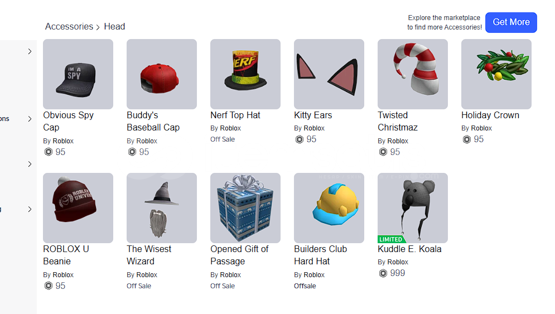
Task: Select the ROBLOX U Beanie image
Action: click(x=78, y=208)
